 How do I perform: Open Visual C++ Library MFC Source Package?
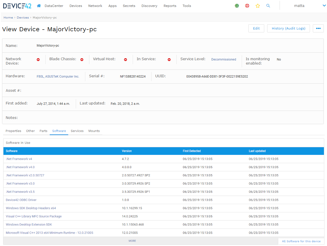(34, 216)
